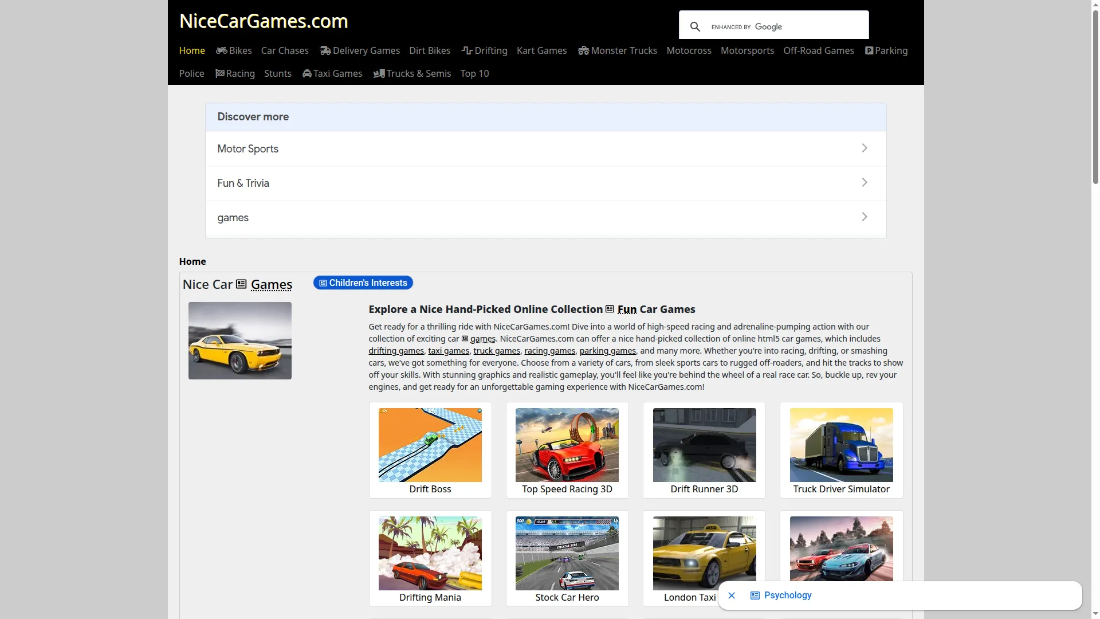Screen dimensions: 1100x619
Task: Click the scrollbar down arrow
Action: [1095, 614]
